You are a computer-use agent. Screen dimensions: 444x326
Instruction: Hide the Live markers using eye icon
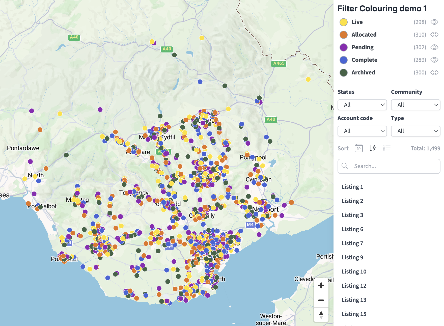pos(434,22)
